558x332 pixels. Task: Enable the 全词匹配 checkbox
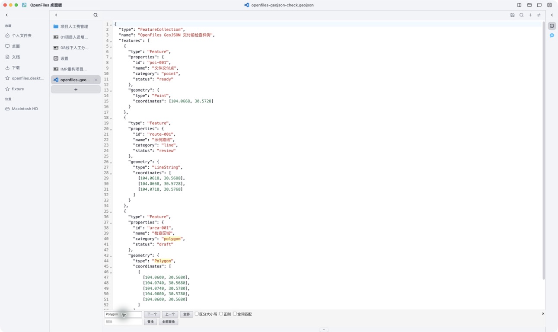click(235, 314)
